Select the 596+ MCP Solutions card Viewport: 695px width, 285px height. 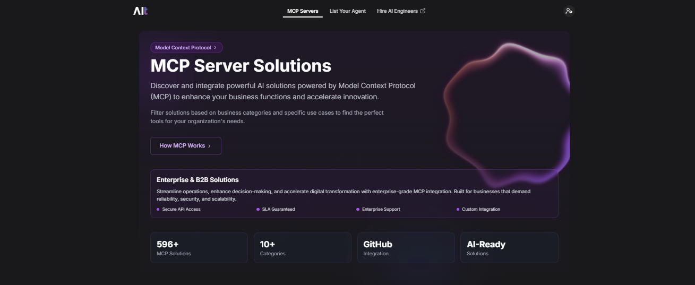pos(199,248)
